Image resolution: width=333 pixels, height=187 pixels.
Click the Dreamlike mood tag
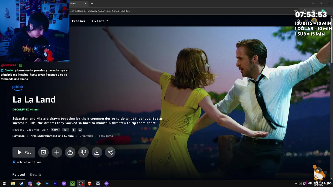86,136
